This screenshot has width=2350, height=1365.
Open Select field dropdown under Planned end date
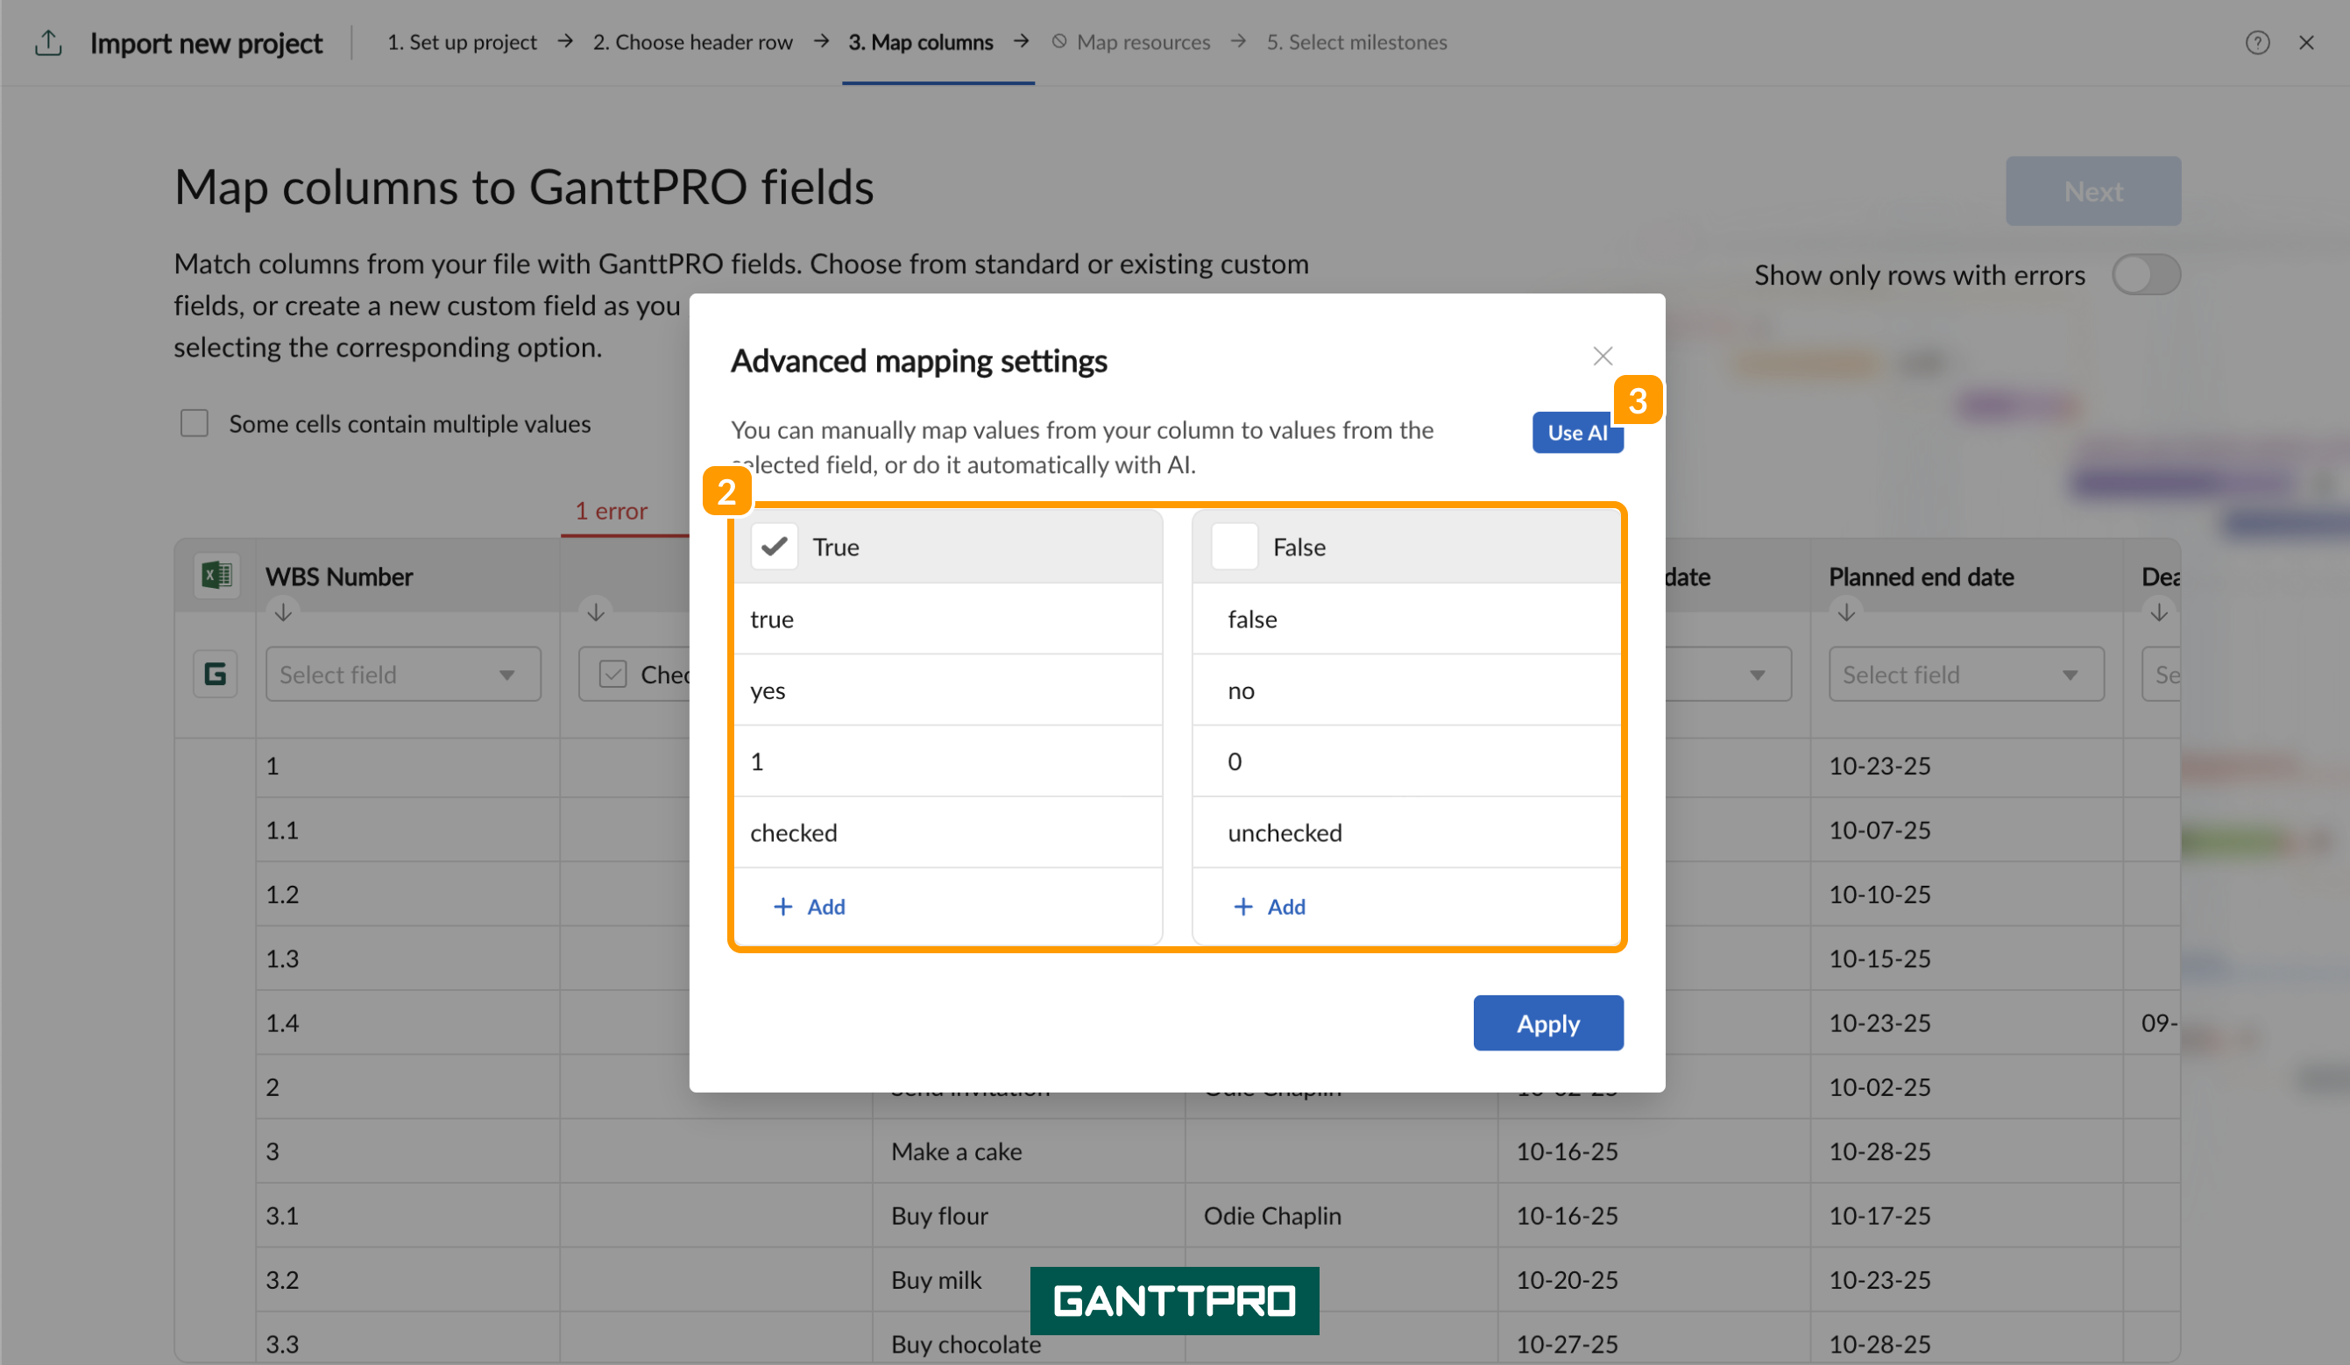click(1966, 673)
